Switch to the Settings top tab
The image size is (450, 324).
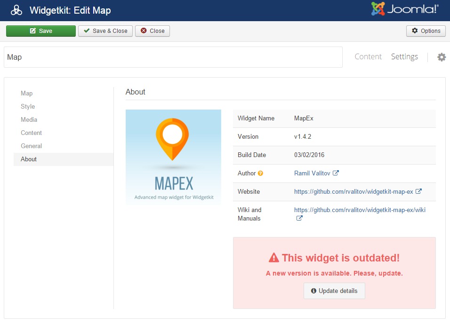click(404, 56)
